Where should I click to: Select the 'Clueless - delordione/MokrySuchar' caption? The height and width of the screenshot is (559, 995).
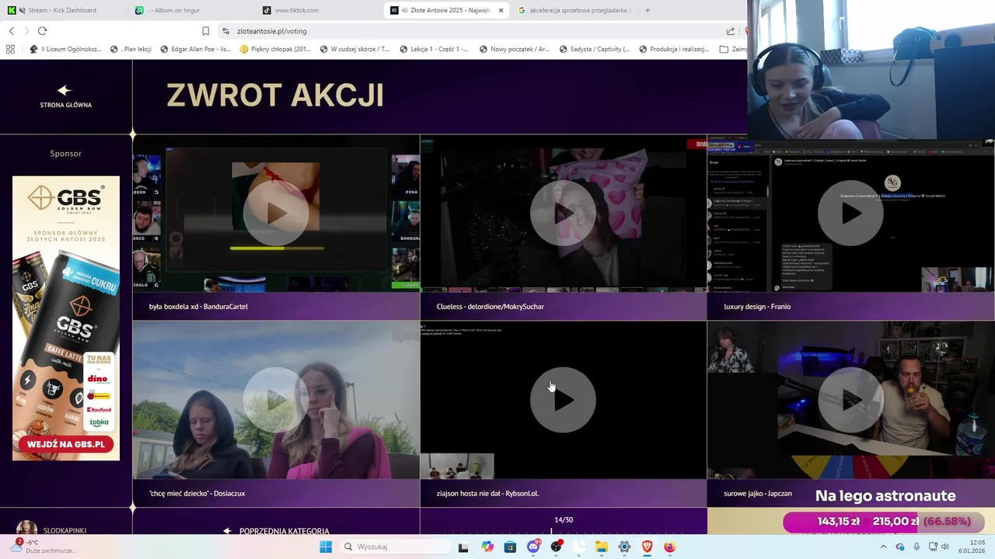click(x=490, y=307)
